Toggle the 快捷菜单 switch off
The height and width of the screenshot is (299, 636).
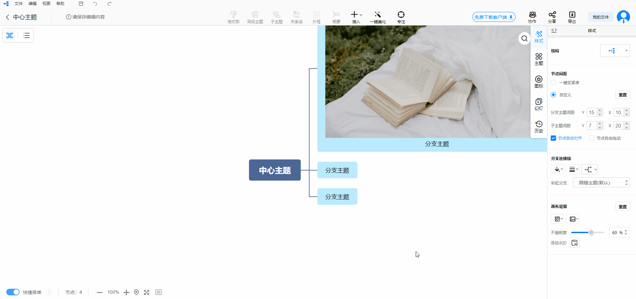click(x=13, y=292)
